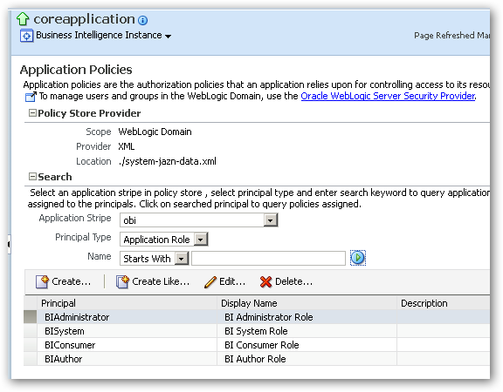Click the row selector handle for BIAdministrator
The height and width of the screenshot is (392, 503).
(31, 317)
